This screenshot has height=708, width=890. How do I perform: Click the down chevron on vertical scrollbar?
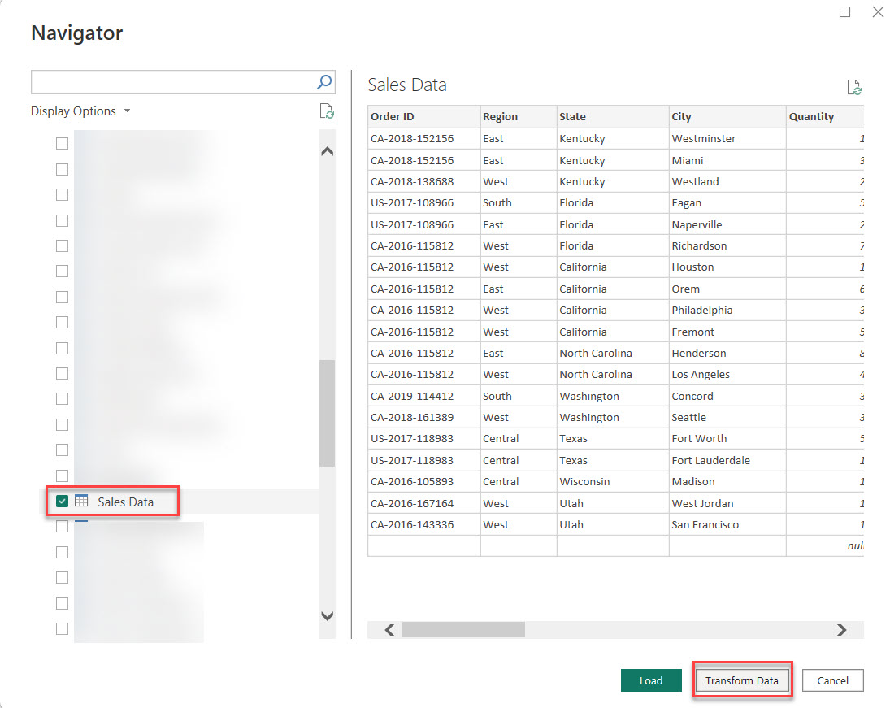327,616
